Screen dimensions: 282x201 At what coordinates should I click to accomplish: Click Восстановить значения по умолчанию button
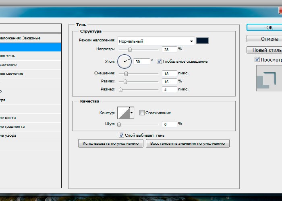[x=188, y=144]
